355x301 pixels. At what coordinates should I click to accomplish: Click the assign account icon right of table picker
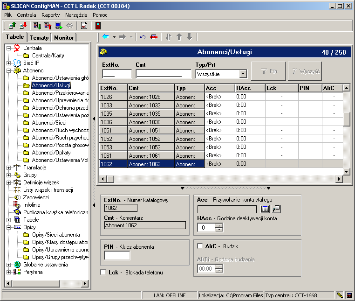(276, 209)
